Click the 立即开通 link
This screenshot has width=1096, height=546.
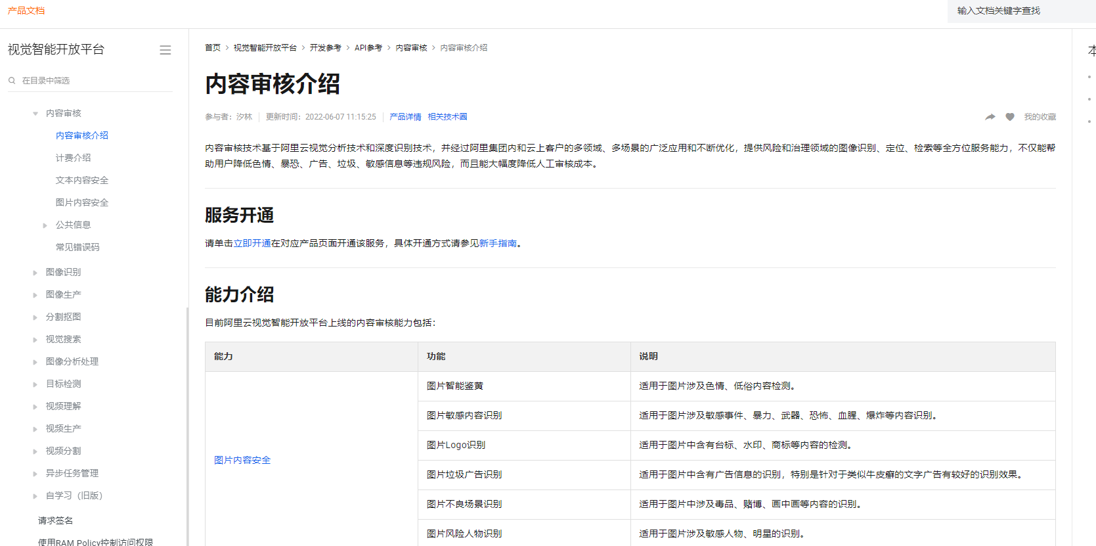(x=252, y=243)
